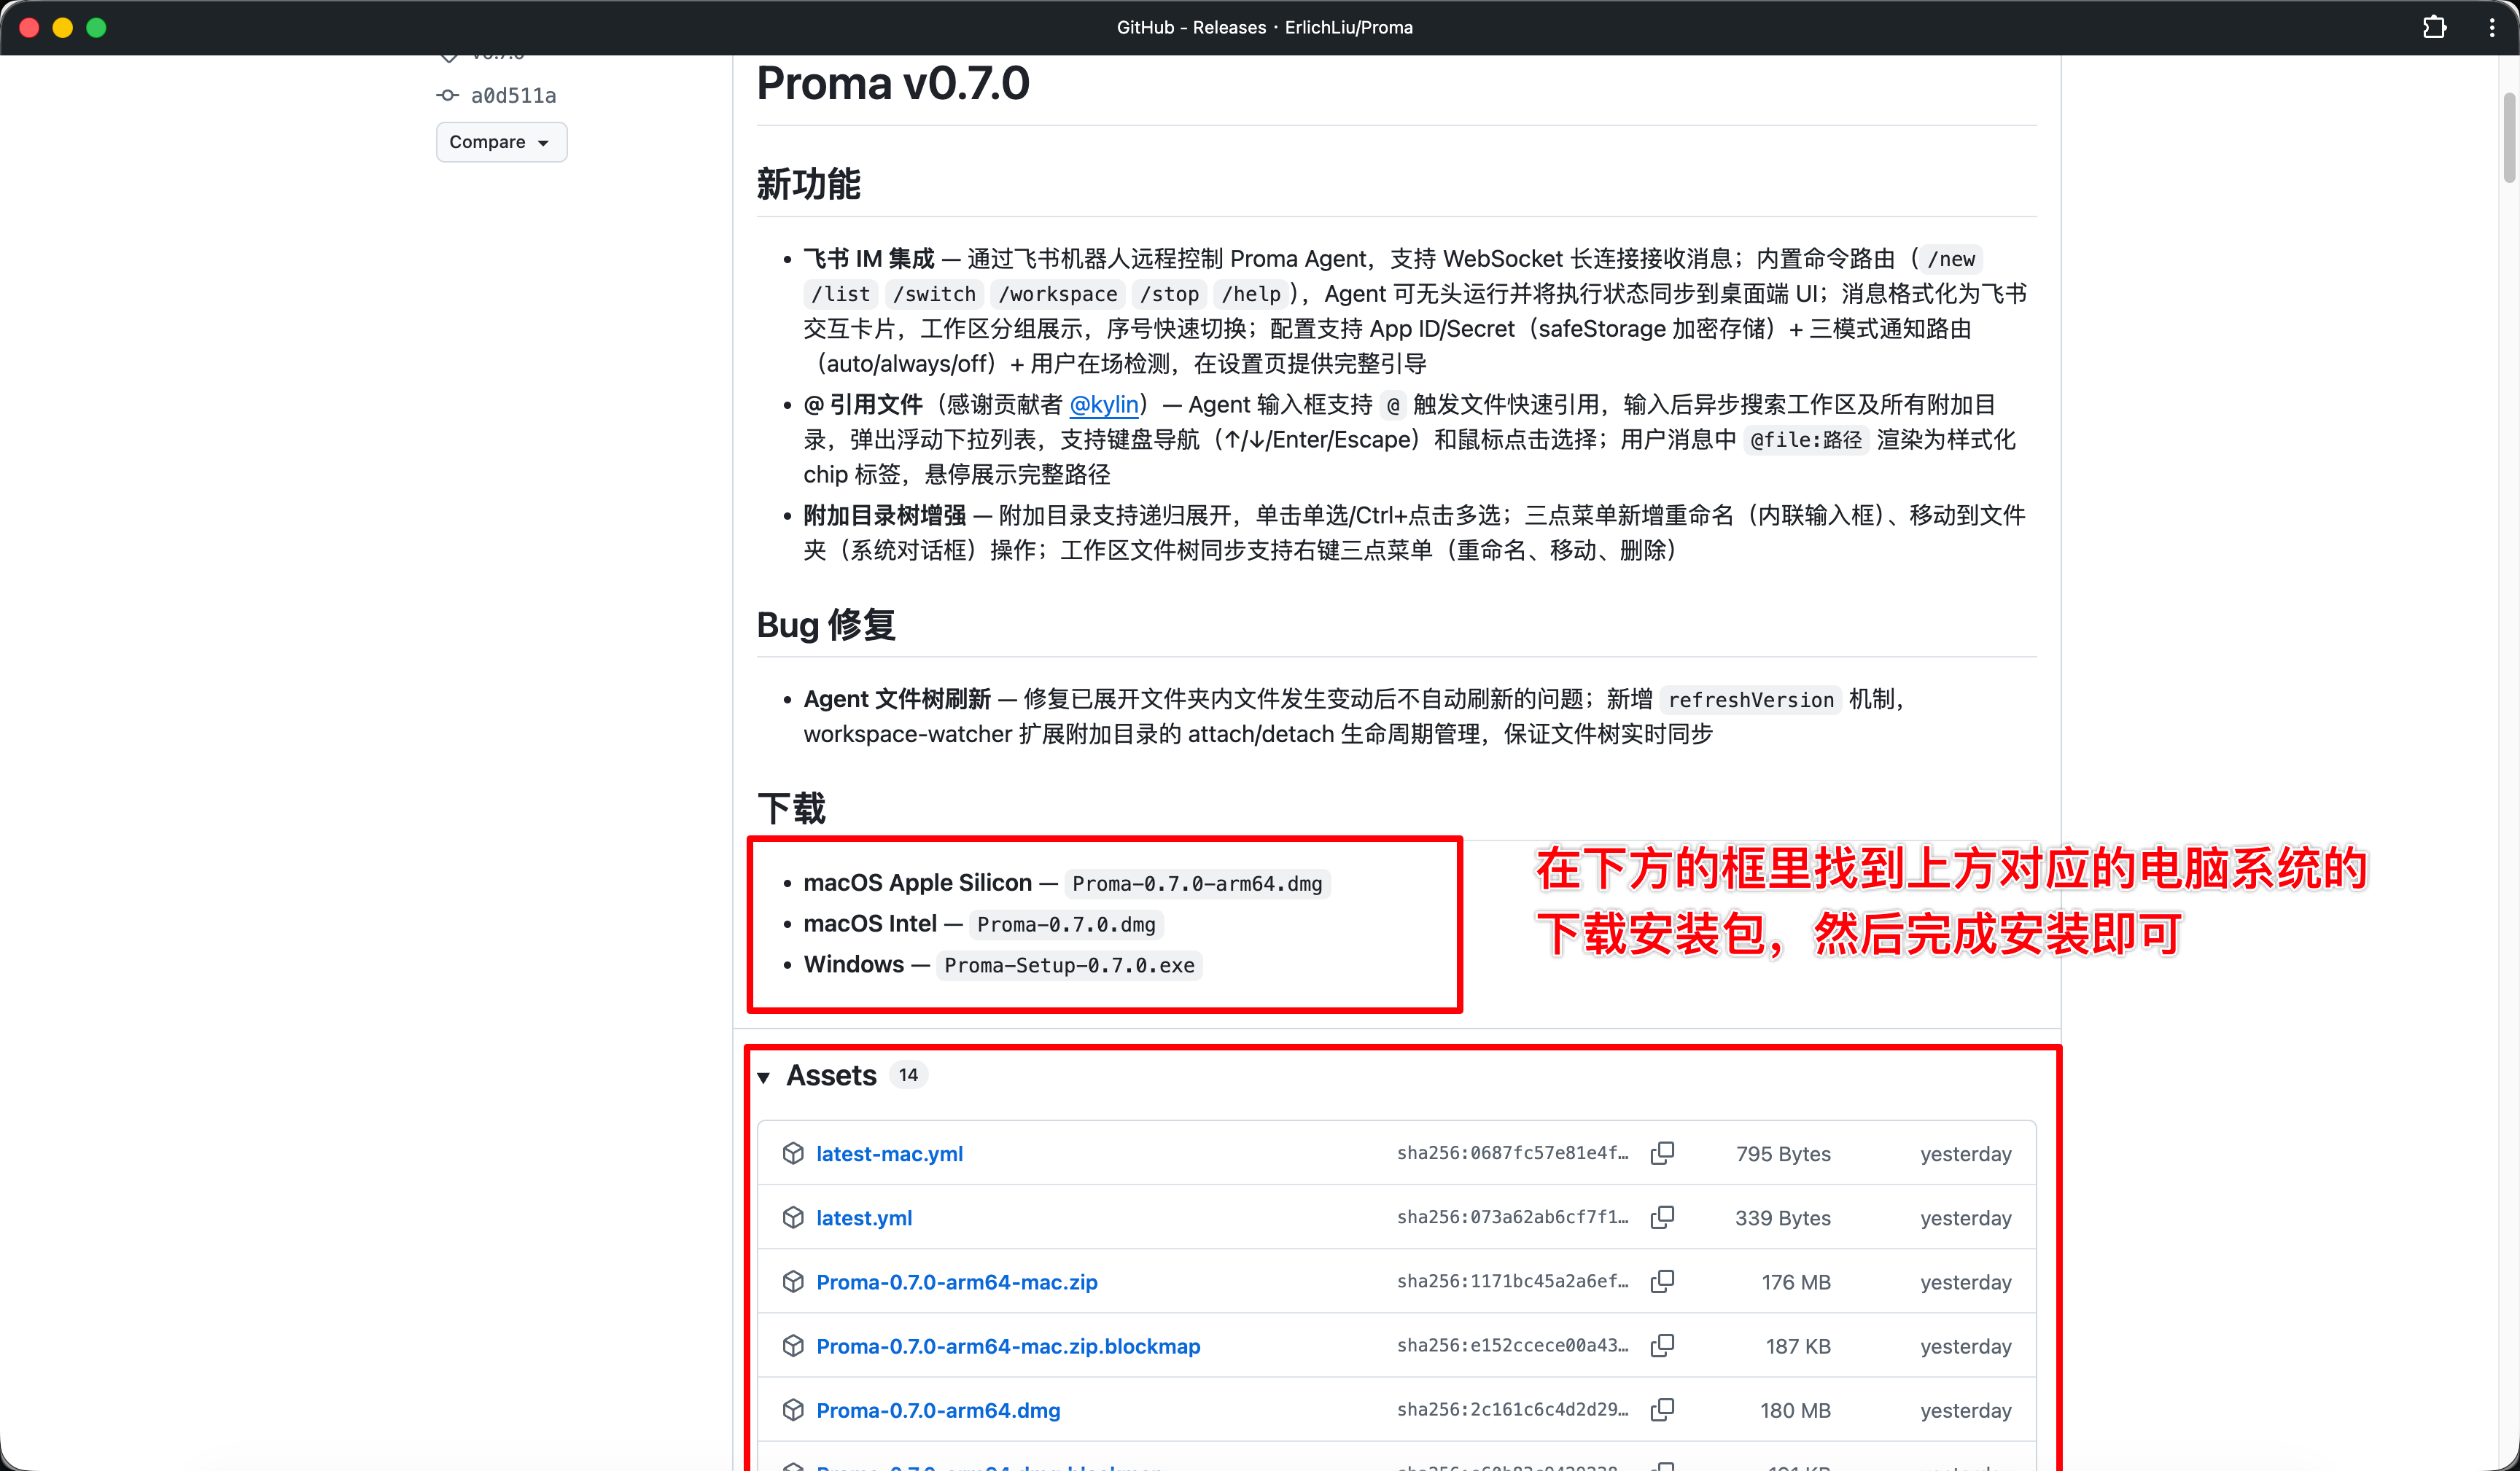Collapse the Assets section triangle
Viewport: 2520px width, 1471px height.
pos(764,1076)
